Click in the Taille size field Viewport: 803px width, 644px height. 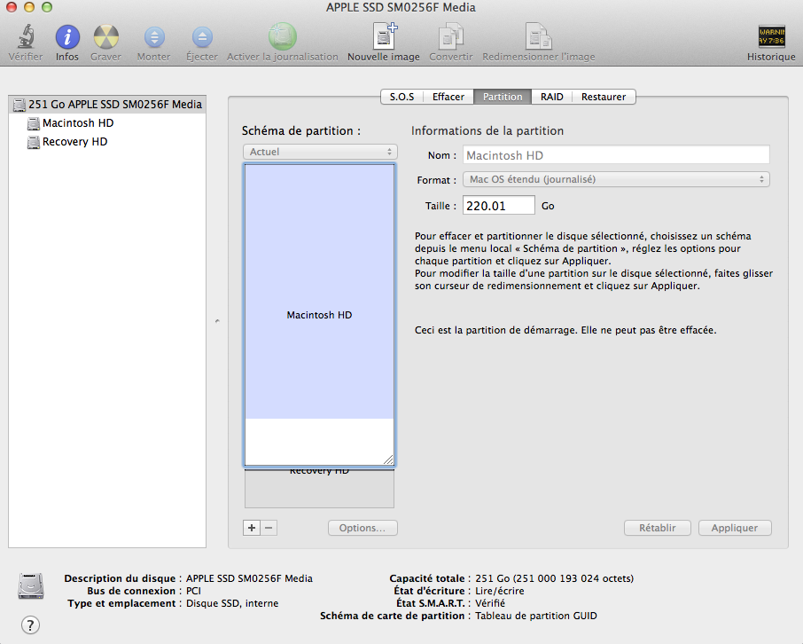click(498, 206)
